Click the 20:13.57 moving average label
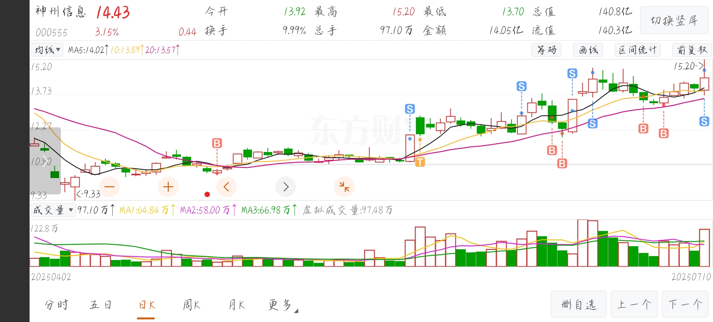Viewport: 713px width, 322px height. [x=162, y=50]
